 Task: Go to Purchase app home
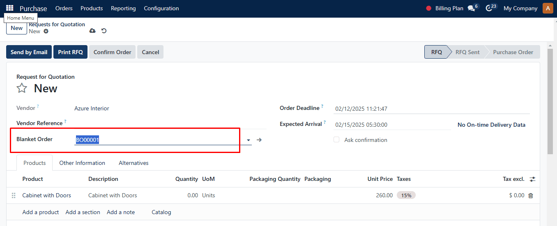(33, 8)
